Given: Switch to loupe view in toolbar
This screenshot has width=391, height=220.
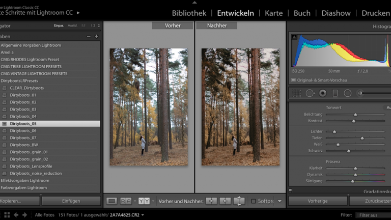Looking at the screenshot, I should click(112, 201).
